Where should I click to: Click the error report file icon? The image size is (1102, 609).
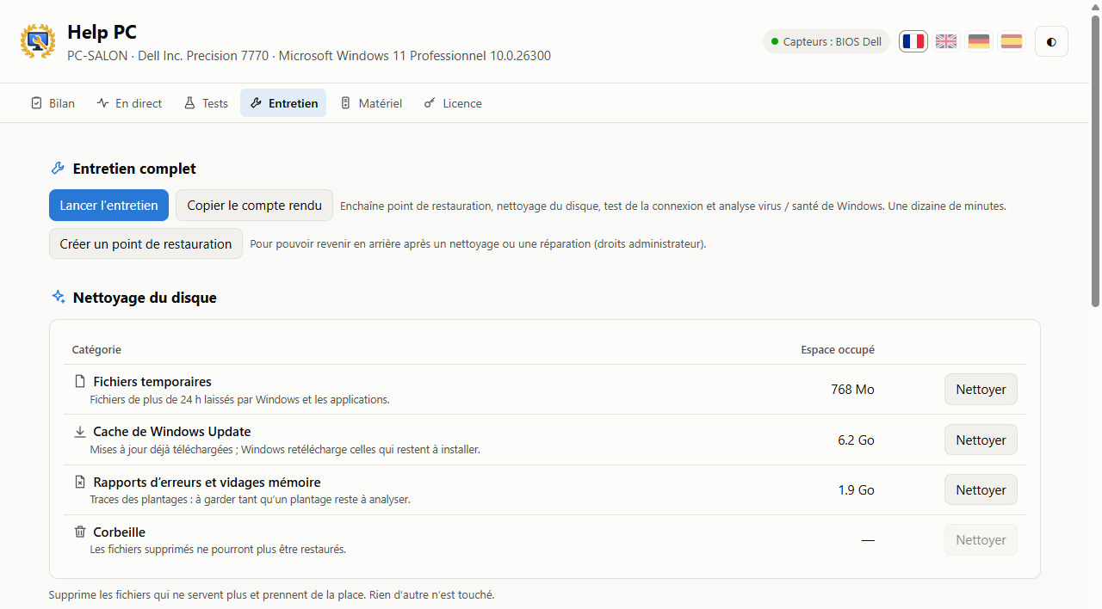coord(80,482)
